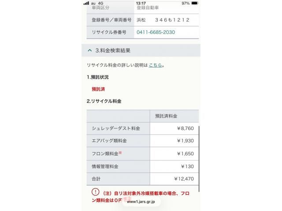Tap the cellular signal bars icon
This screenshot has height=211, width=282.
click(x=86, y=3)
